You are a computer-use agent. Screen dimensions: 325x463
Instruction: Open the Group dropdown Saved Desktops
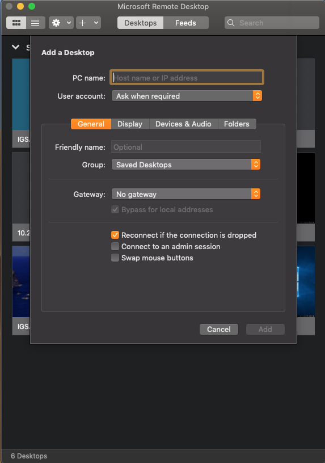coord(186,165)
